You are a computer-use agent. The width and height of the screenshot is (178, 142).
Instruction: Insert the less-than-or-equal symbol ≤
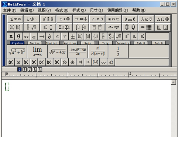click(x=57, y=36)
